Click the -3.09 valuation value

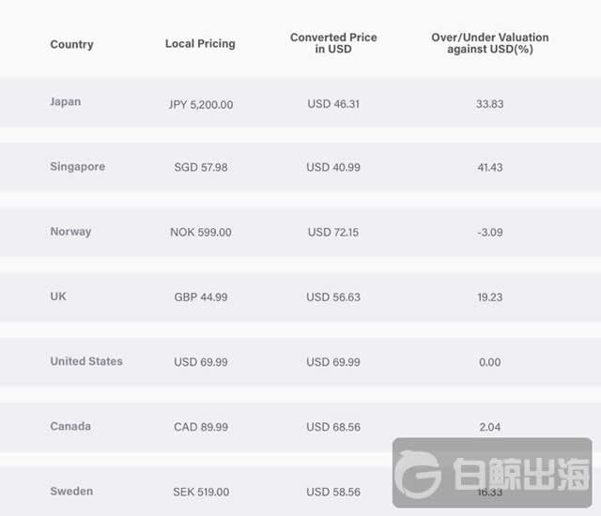(490, 232)
